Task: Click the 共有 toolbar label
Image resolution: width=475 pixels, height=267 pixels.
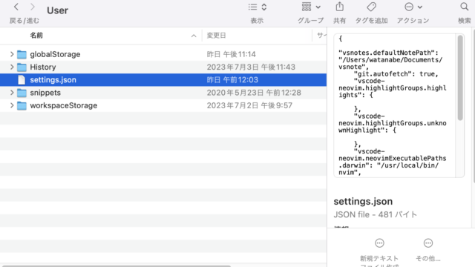Action: [x=340, y=21]
